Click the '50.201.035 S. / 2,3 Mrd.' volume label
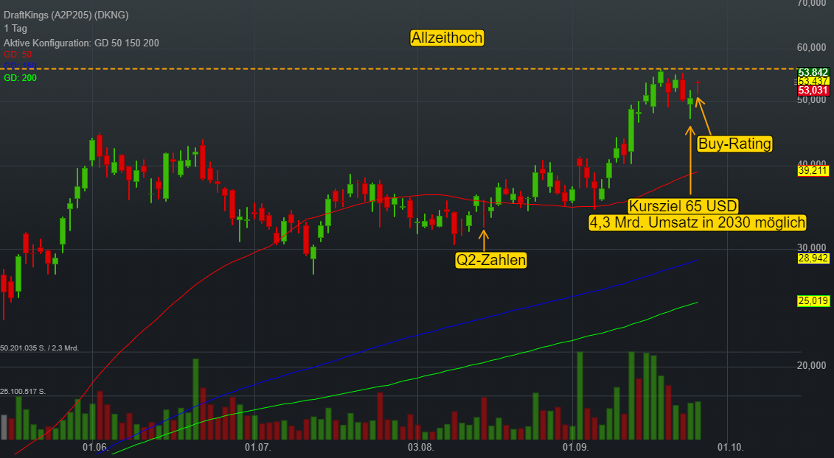The image size is (834, 458). 39,348
